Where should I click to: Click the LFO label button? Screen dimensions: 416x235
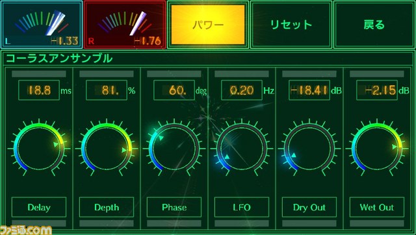242,207
